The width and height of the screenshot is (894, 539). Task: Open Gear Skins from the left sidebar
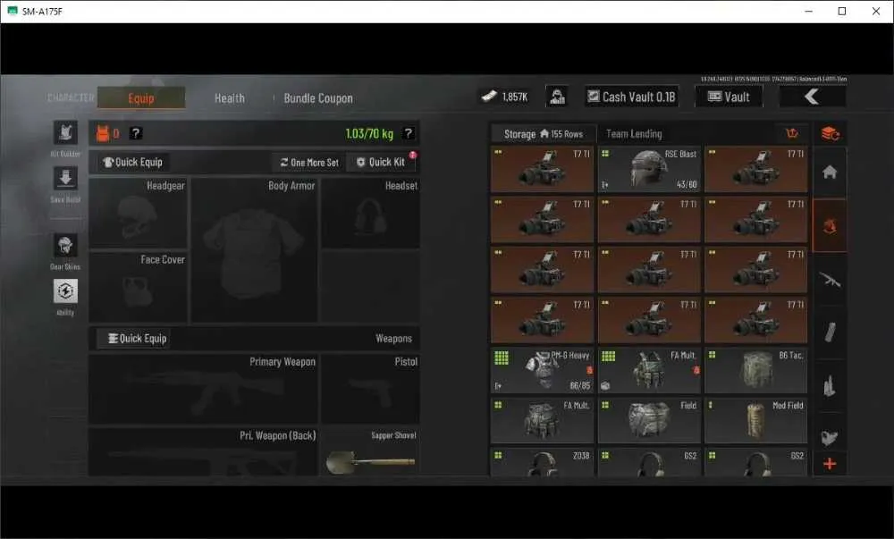pos(65,246)
